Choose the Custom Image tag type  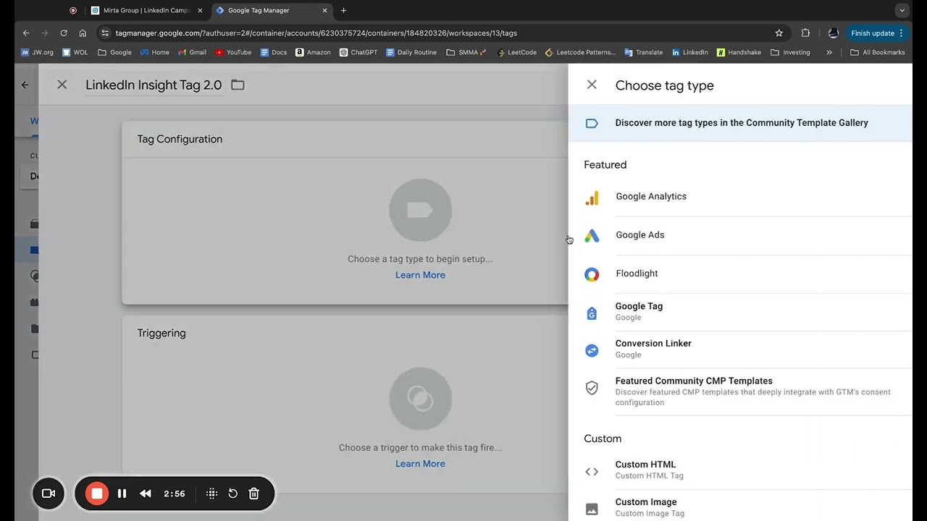[x=740, y=507]
